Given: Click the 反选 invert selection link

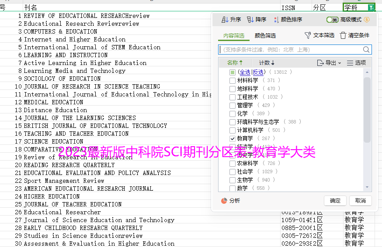Looking at the screenshot, I should (x=258, y=72).
